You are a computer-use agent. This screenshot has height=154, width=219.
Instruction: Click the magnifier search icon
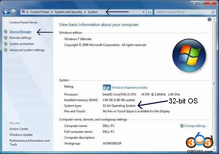point(213,12)
